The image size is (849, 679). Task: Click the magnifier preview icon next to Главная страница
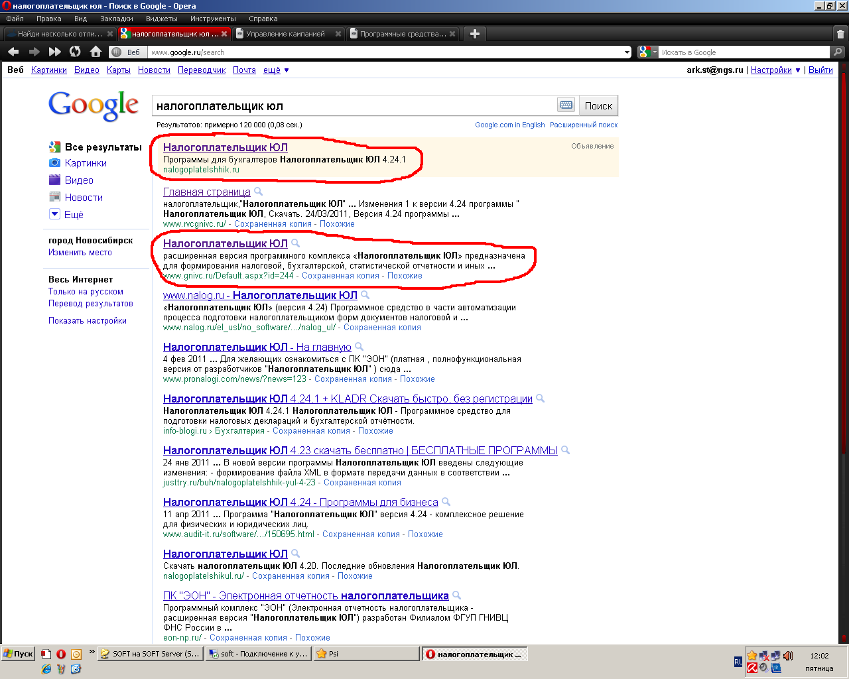click(x=259, y=192)
